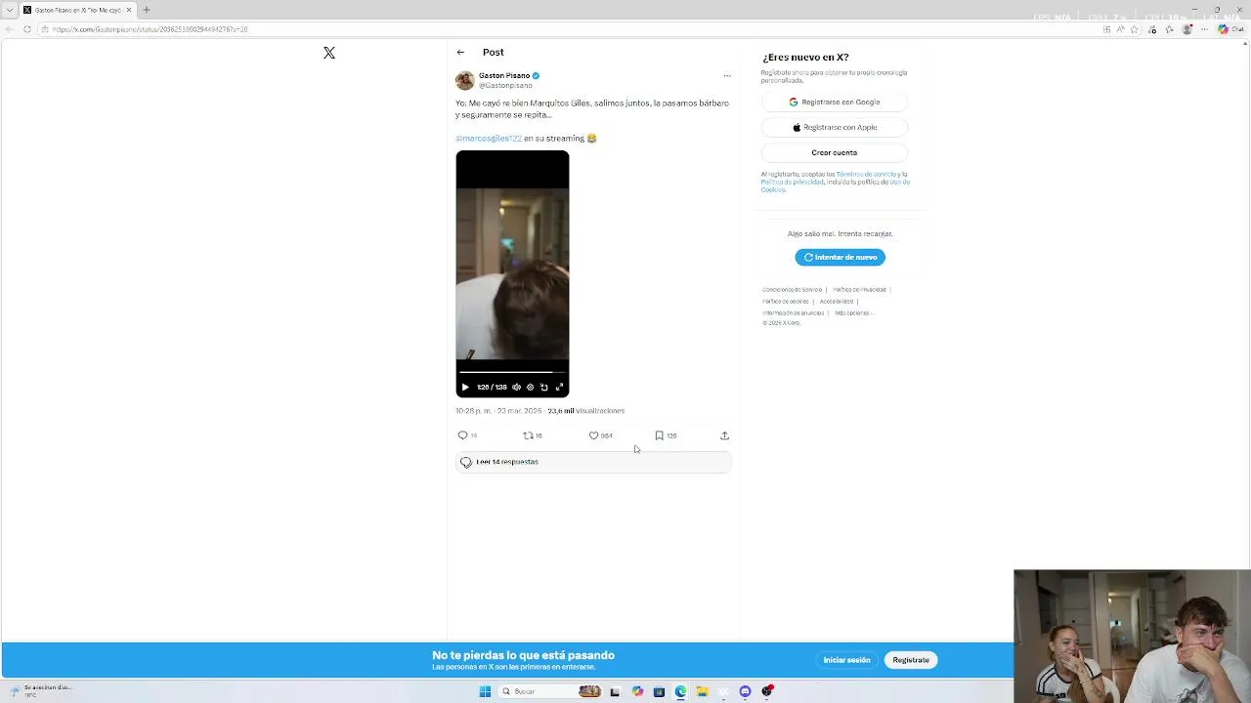Image resolution: width=1251 pixels, height=703 pixels.
Task: Select the Gaston Pisano browser tab
Action: click(76, 10)
